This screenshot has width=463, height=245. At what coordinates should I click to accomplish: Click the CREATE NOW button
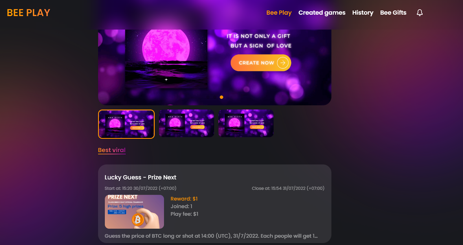click(x=261, y=63)
